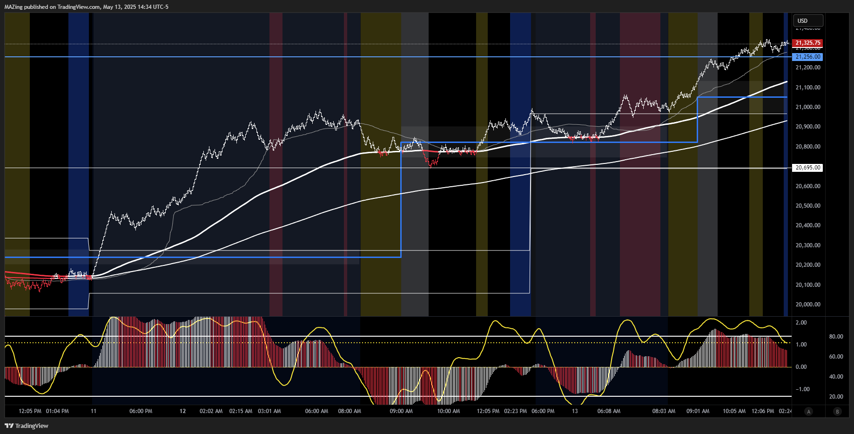Click the 20,300.00 price axis label
The image size is (854, 434).
pos(808,245)
